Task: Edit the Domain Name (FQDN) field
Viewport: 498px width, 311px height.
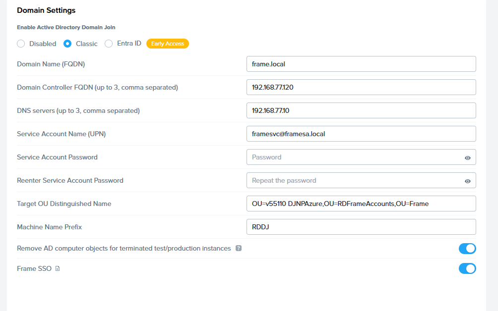Action: [x=361, y=64]
